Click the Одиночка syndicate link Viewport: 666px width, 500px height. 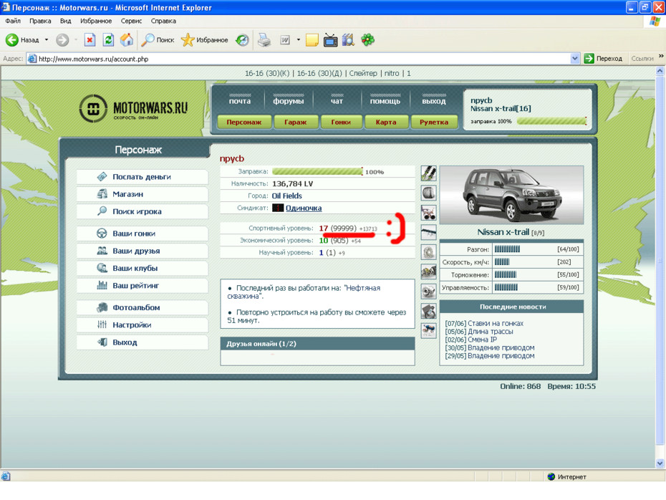(304, 208)
